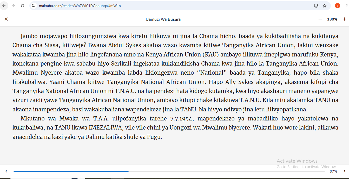Click the 130% zoom level value
Viewport: 349px width, 179px height.
[x=332, y=19]
